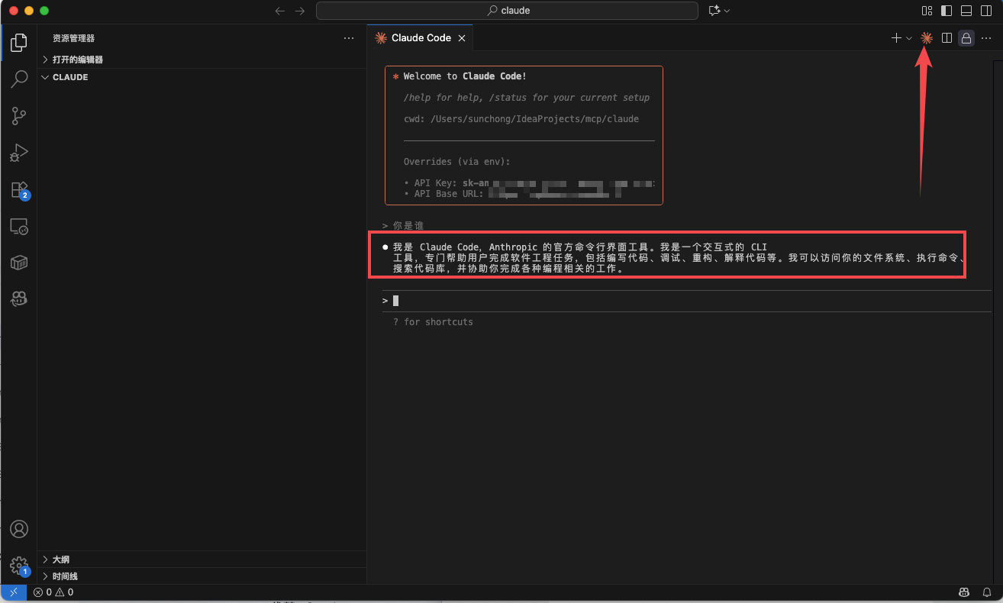Viewport: 1003px width, 603px height.
Task: Toggle the primary side bar layout button
Action: click(947, 11)
